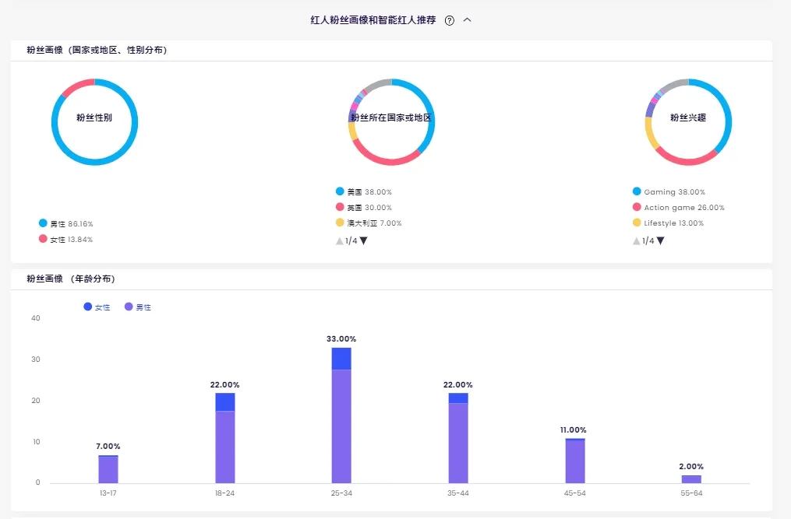
Task: Click the 粉丝画像（国家或地区、性别分布）heading
Action: (97, 50)
